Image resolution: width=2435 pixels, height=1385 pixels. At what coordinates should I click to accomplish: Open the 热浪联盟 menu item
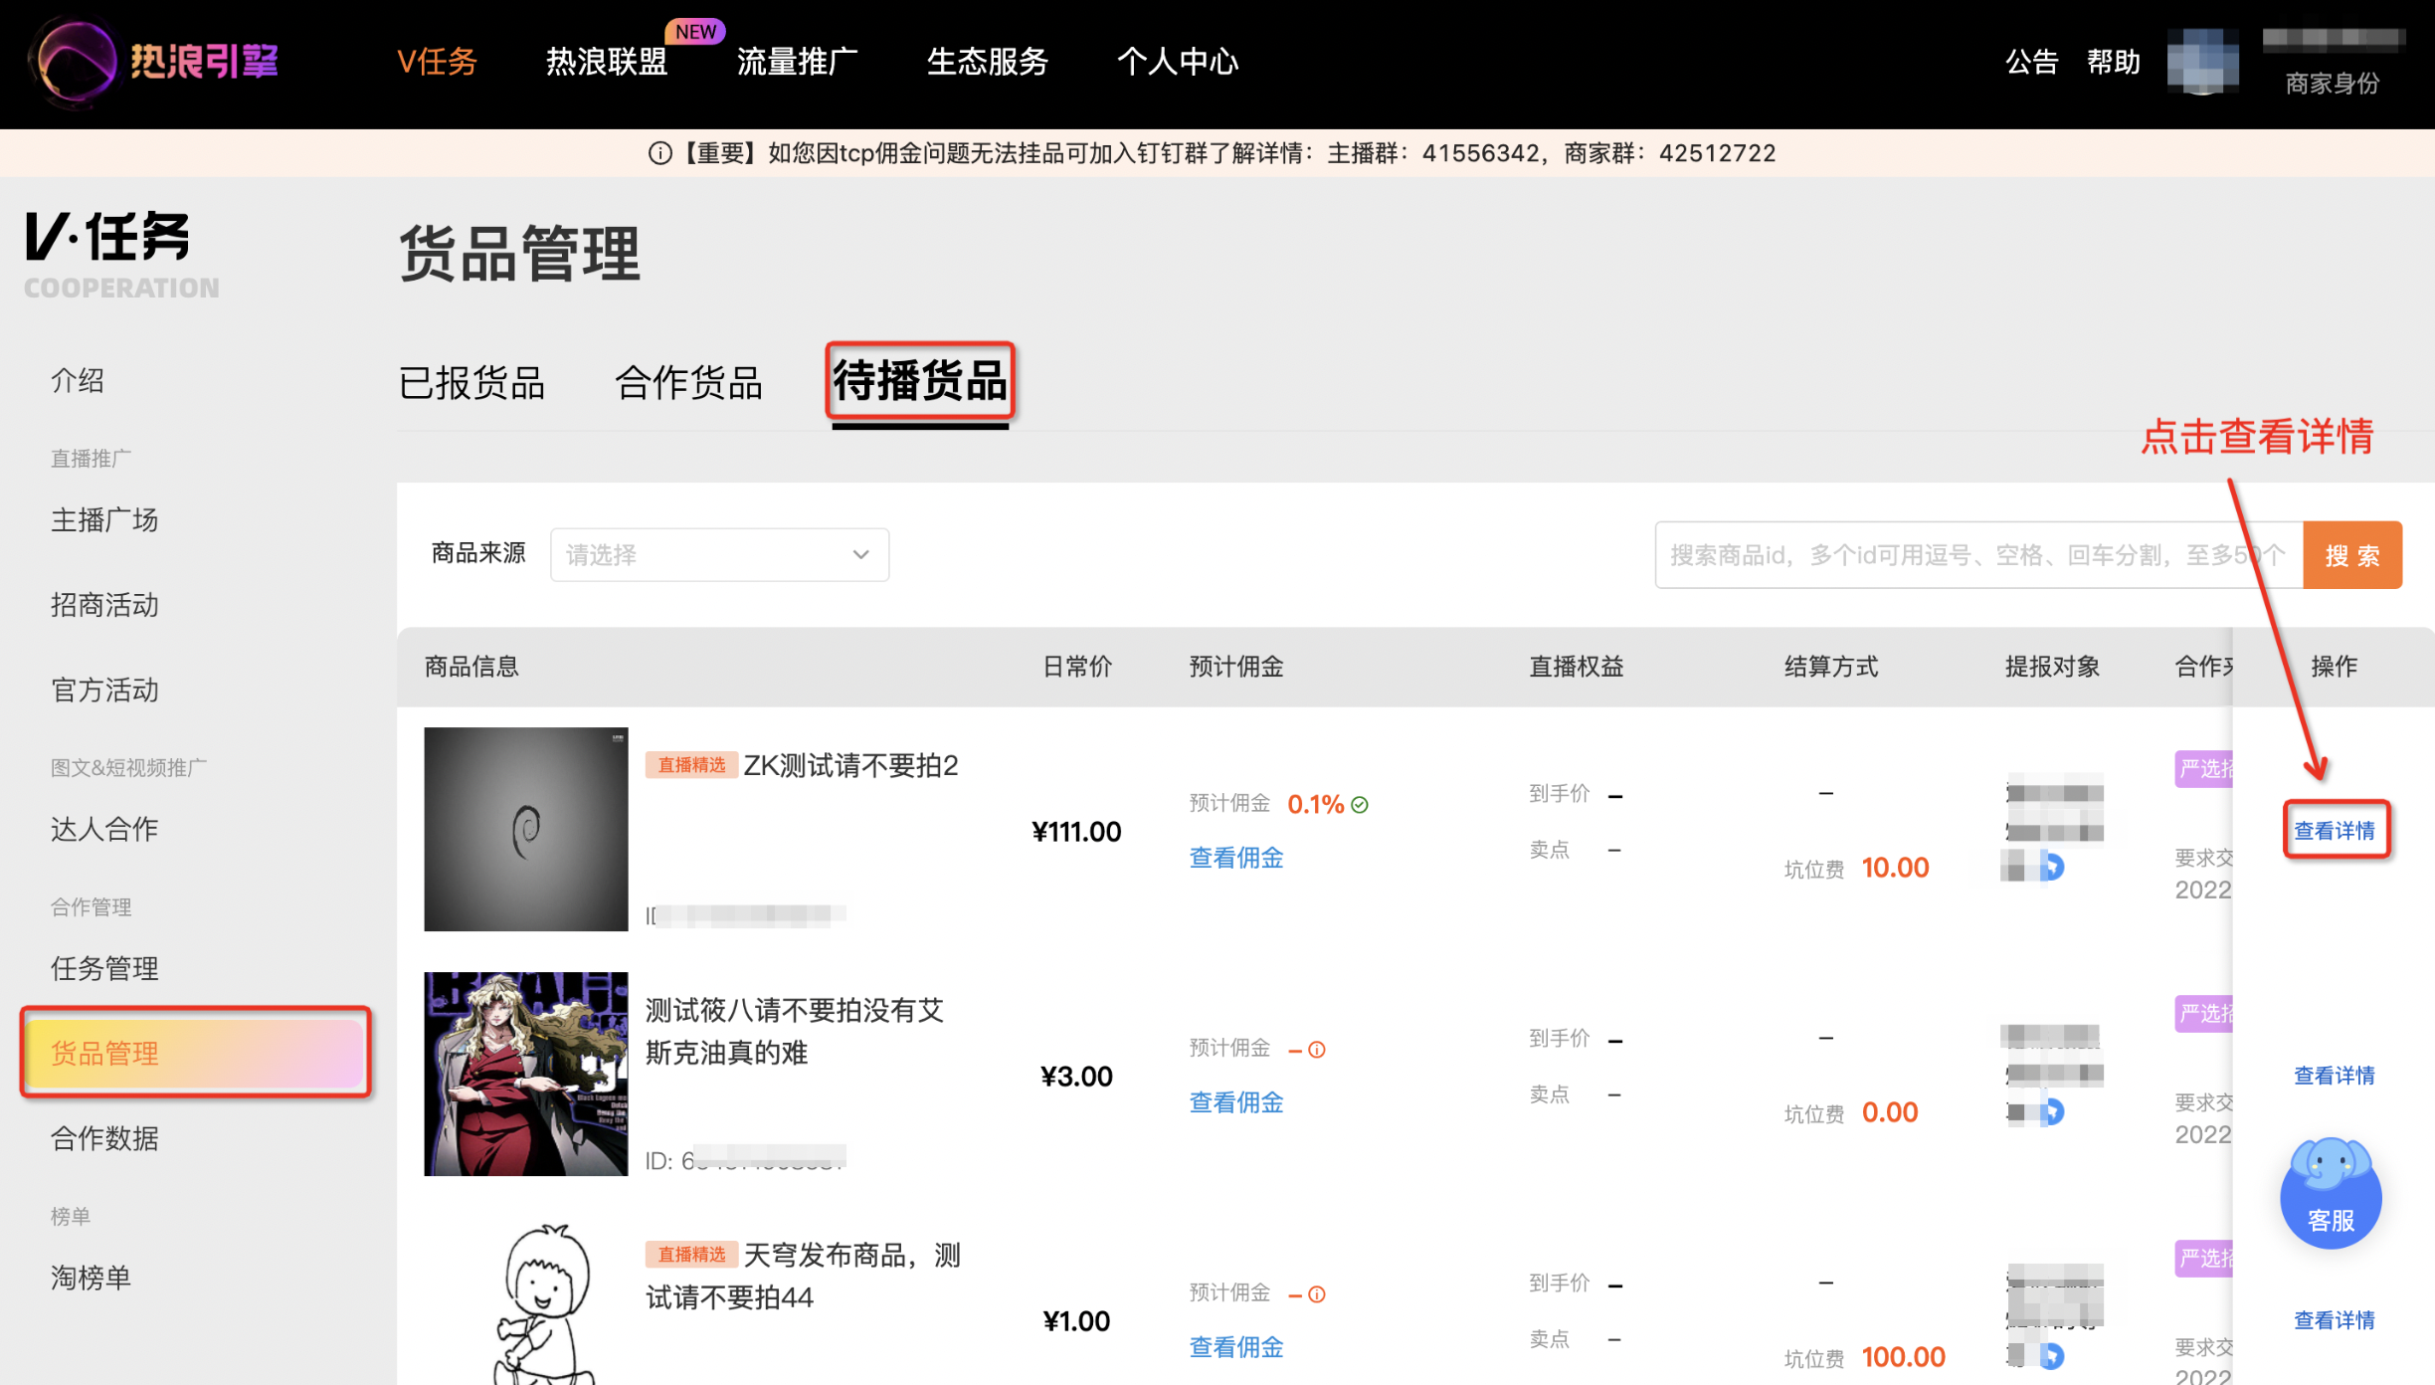pyautogui.click(x=607, y=62)
